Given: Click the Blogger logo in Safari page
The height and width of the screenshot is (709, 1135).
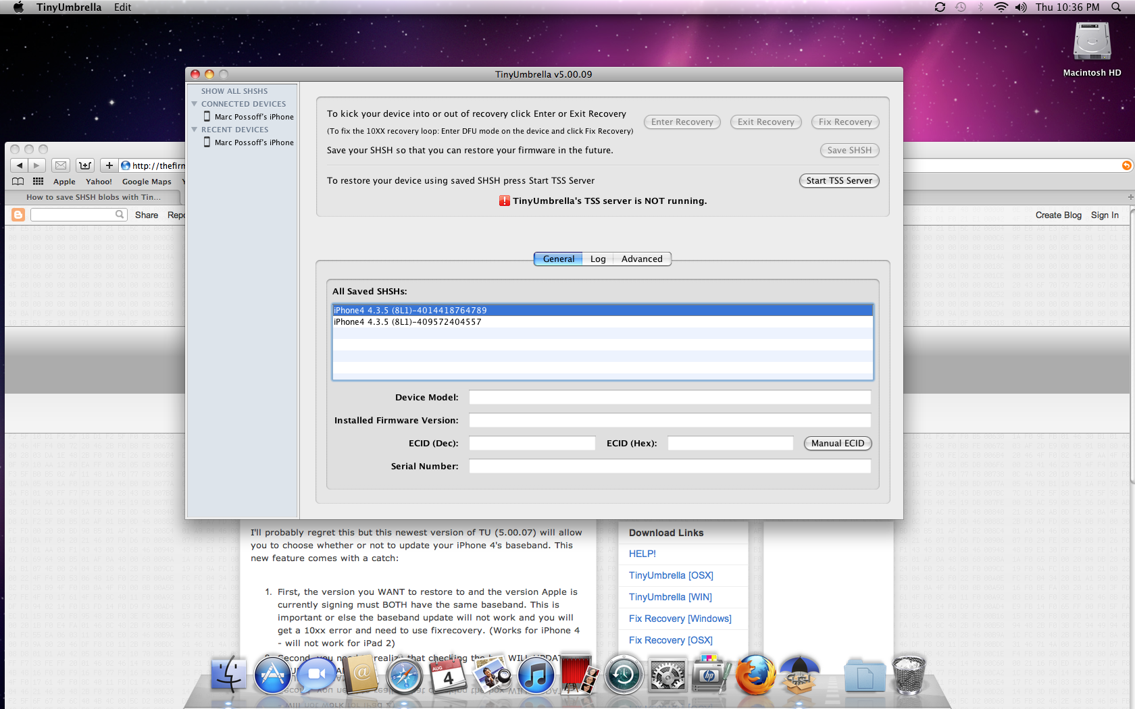Looking at the screenshot, I should click(x=18, y=215).
